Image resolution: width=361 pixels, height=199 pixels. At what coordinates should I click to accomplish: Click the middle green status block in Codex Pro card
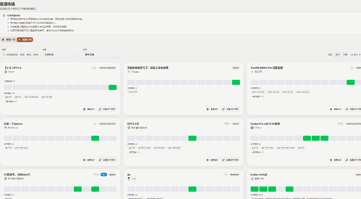315,138
